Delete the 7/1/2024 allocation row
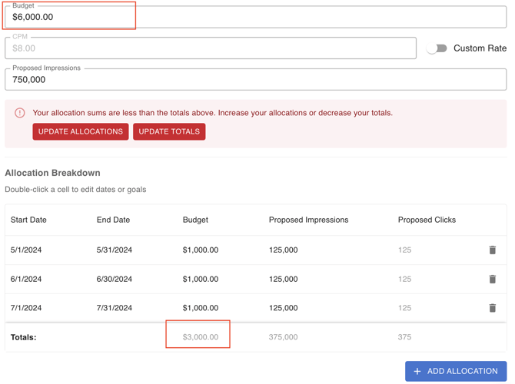 point(492,308)
